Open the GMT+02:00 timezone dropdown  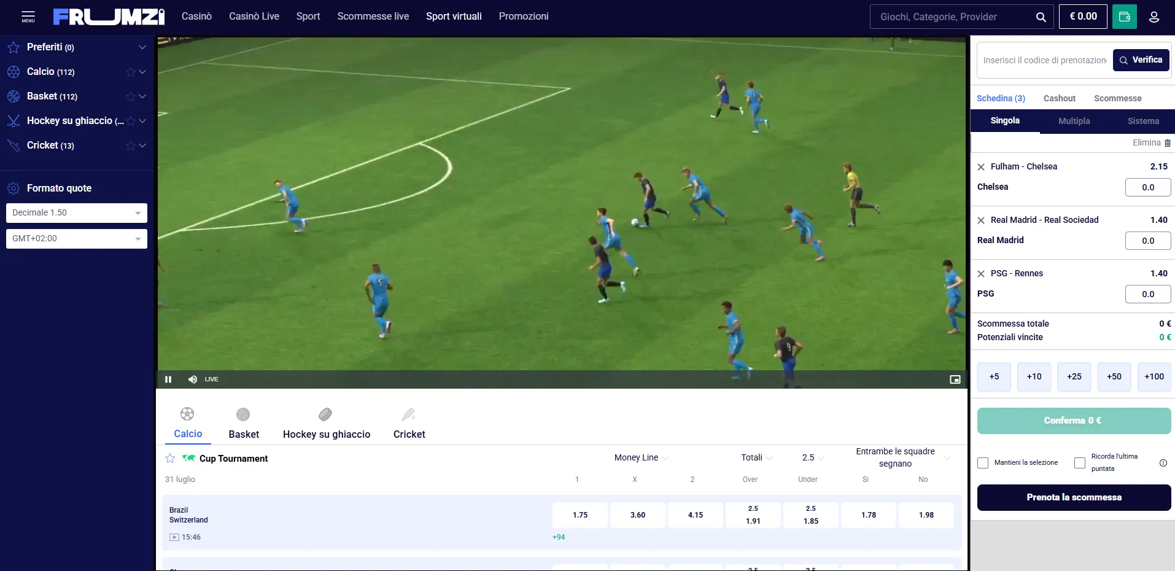point(77,239)
